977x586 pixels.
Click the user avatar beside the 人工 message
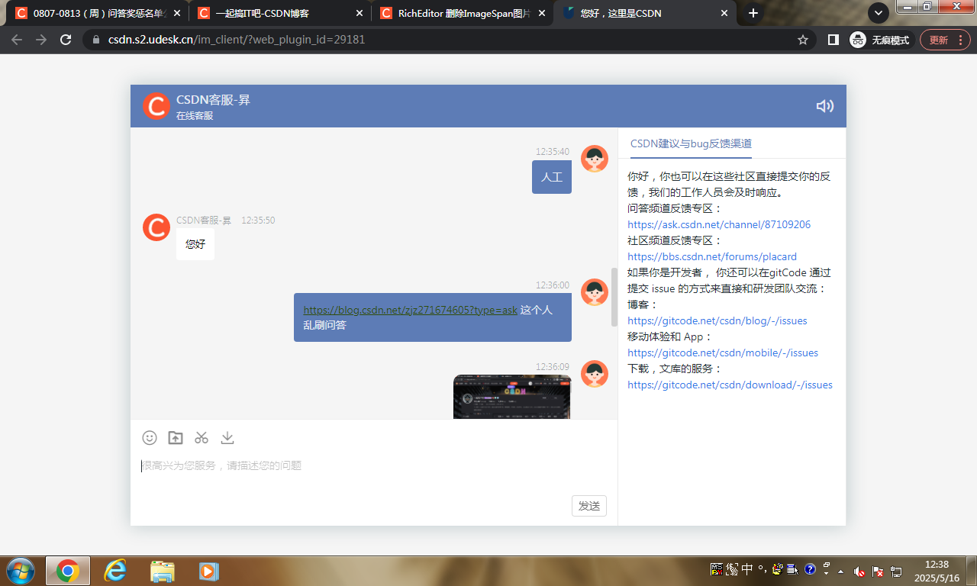(595, 159)
